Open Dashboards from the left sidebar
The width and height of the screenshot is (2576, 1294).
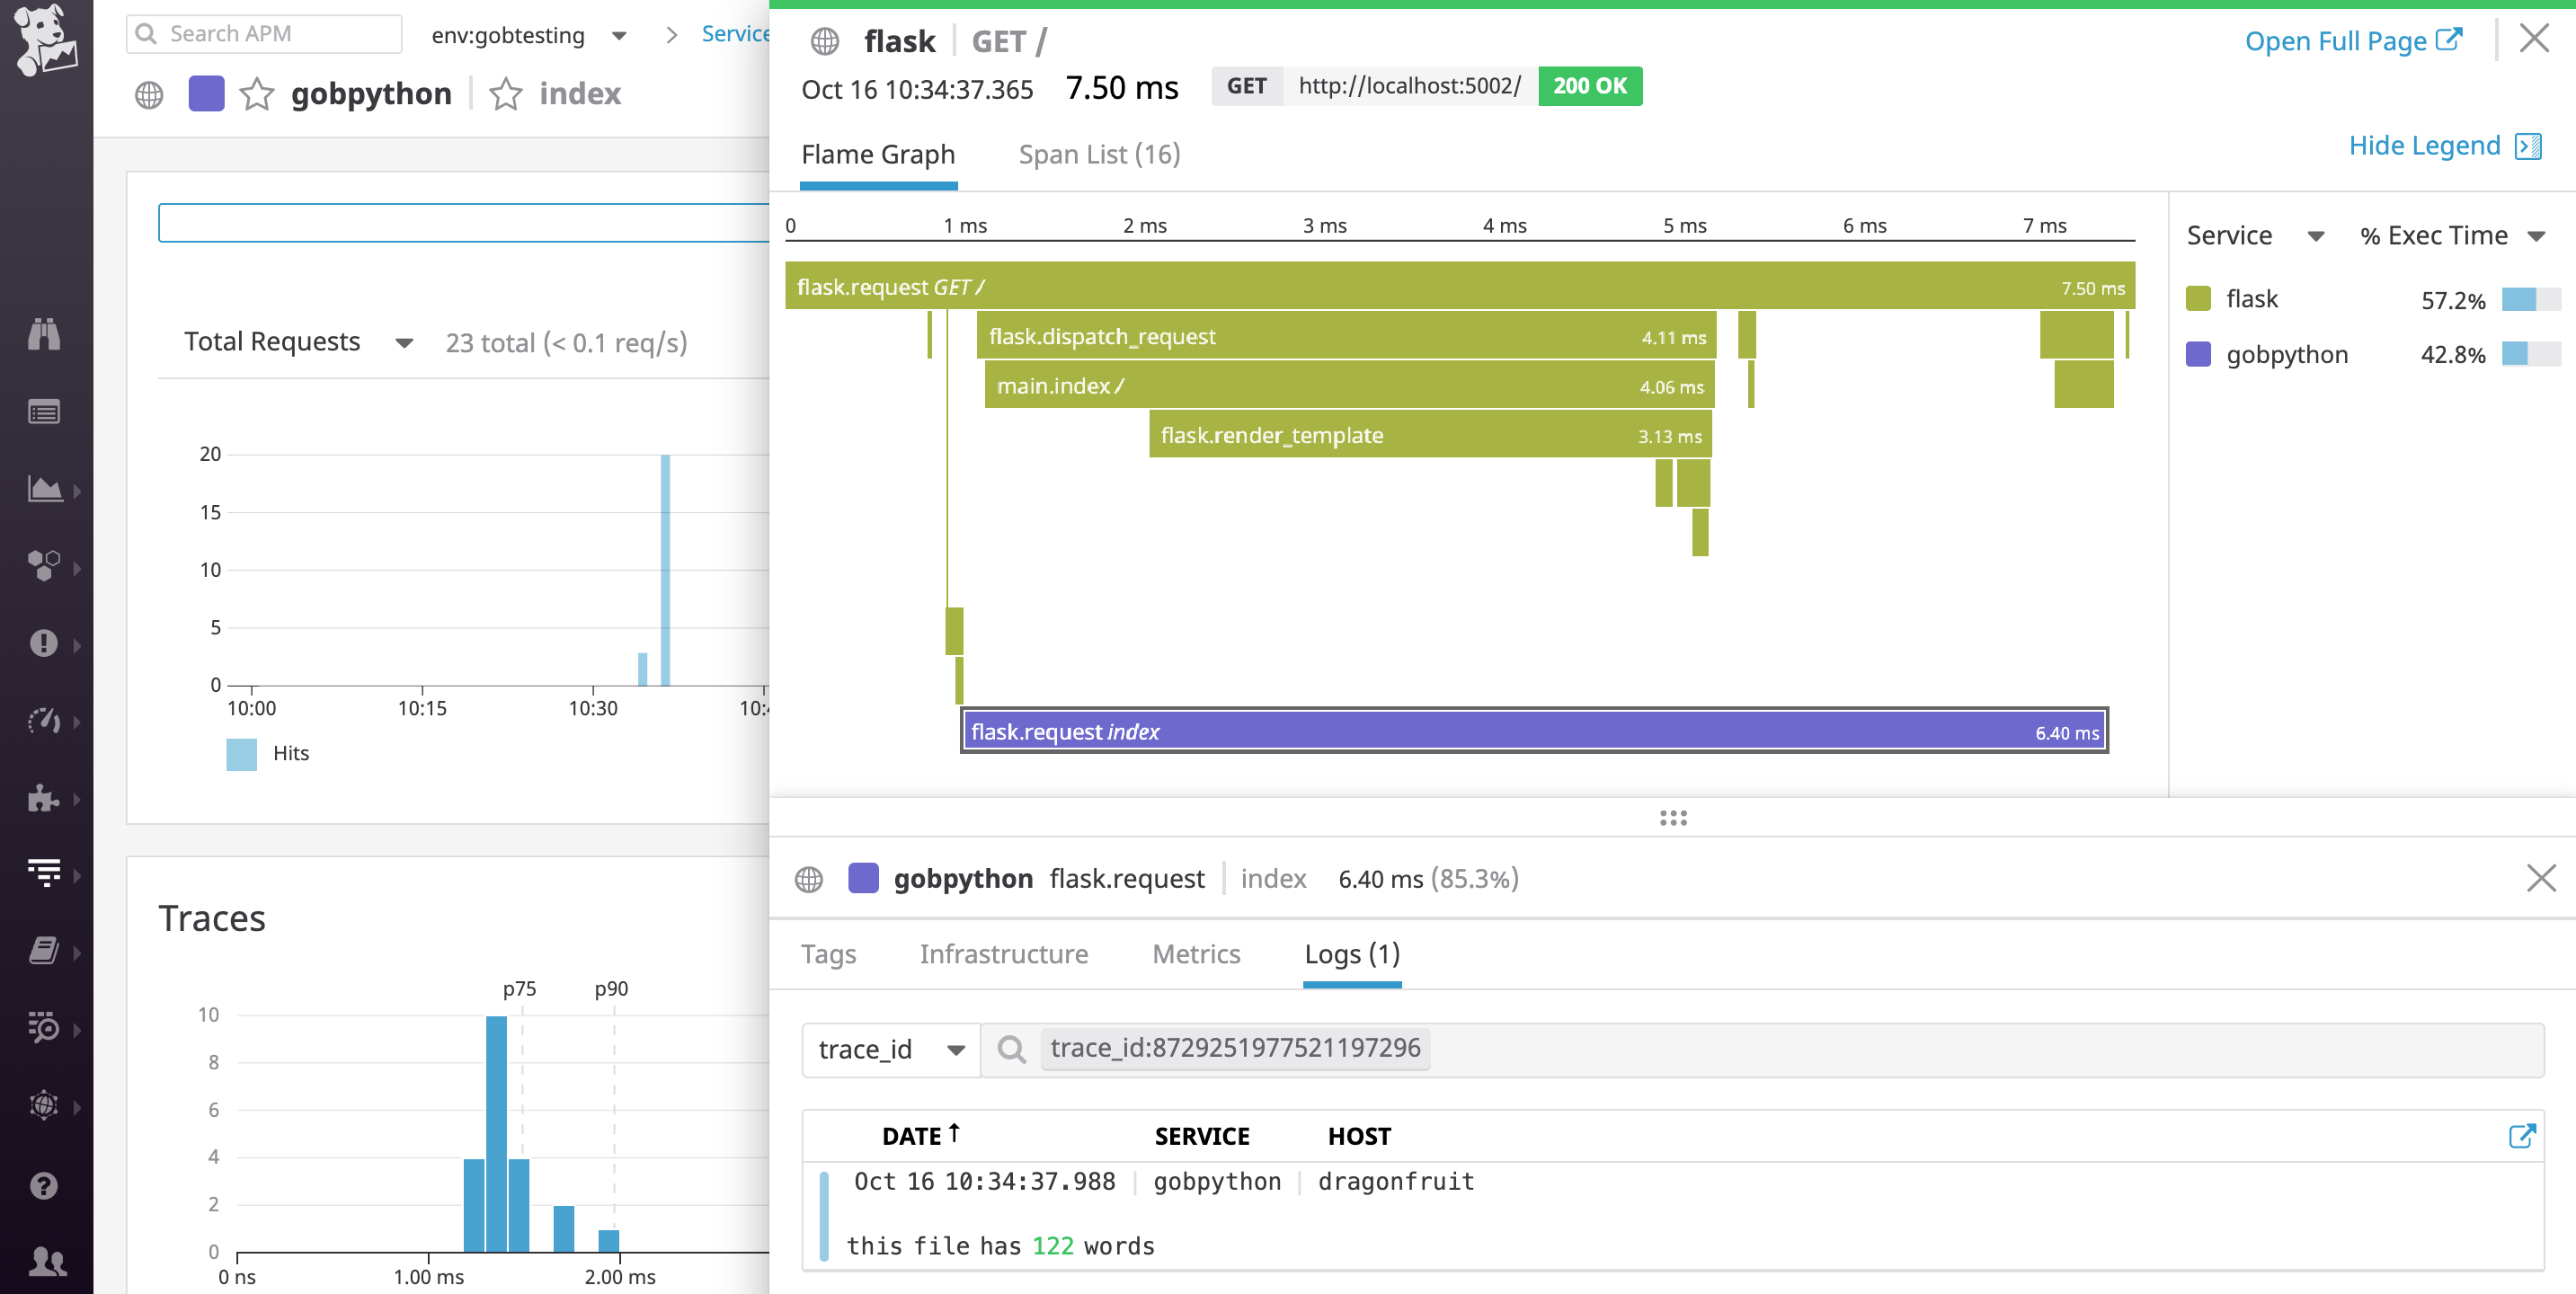(44, 489)
